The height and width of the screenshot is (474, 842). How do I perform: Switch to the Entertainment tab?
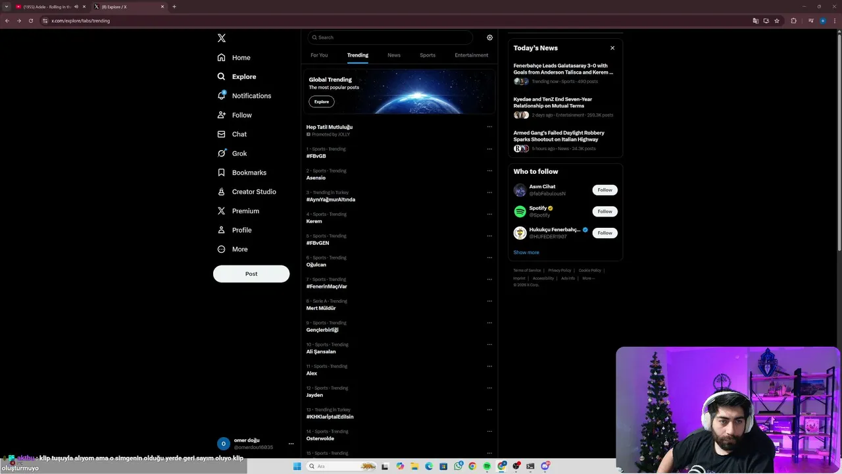point(472,55)
